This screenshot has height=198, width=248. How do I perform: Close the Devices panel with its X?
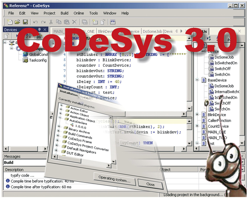pyautogui.click(x=45, y=30)
